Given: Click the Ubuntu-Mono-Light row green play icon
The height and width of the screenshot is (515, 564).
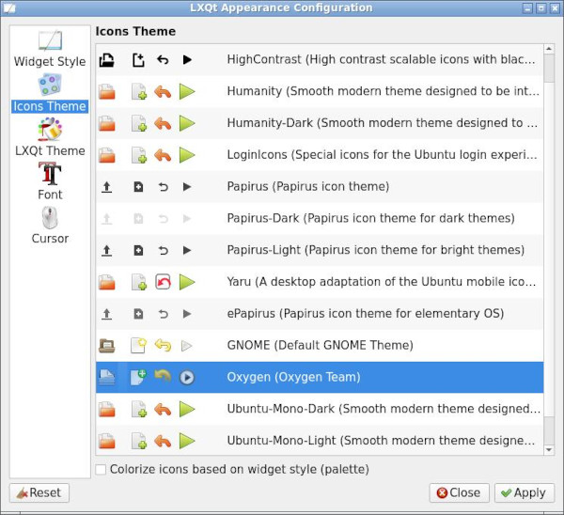Looking at the screenshot, I should 187,441.
